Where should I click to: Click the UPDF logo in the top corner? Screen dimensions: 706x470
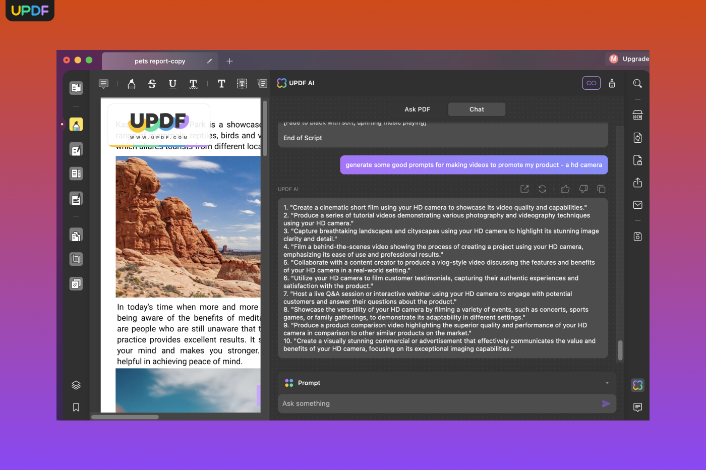point(30,10)
